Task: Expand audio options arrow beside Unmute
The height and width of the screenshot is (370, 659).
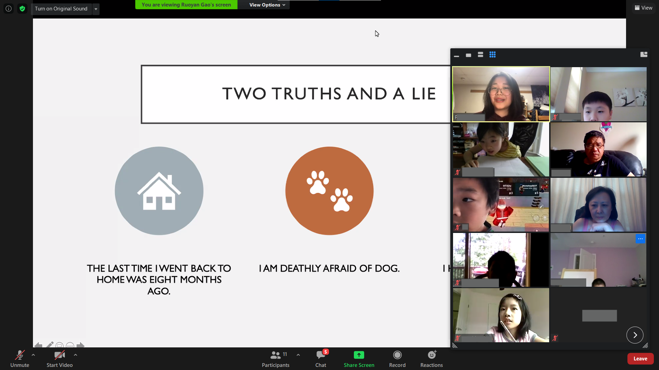Action: (33, 355)
